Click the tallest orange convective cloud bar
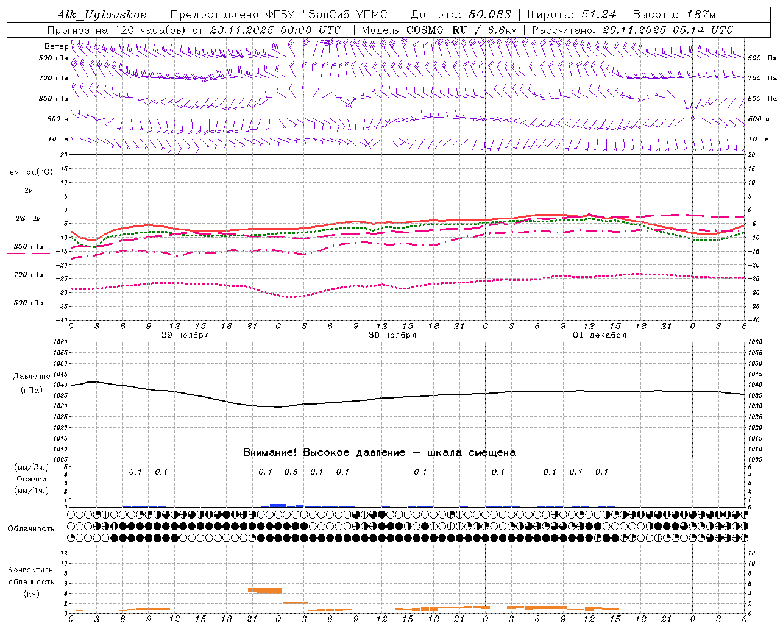 coord(265,590)
